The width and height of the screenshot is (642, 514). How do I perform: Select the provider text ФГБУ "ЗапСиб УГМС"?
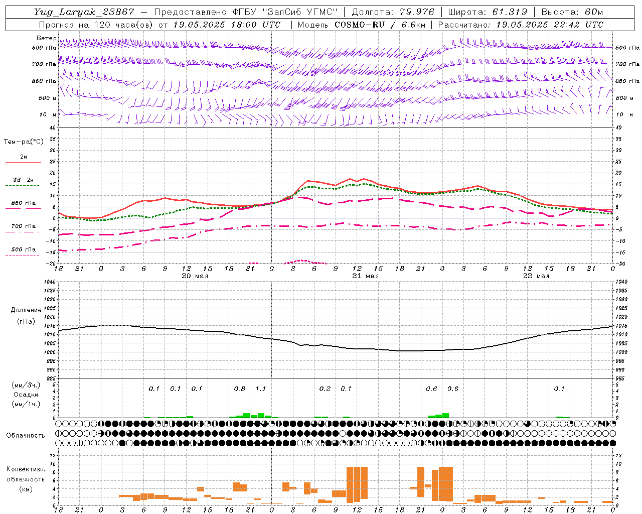click(x=286, y=12)
